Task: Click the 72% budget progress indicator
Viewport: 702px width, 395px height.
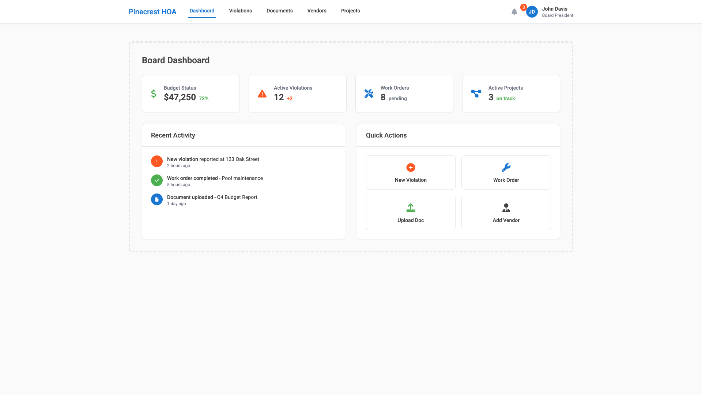Action: tap(203, 98)
